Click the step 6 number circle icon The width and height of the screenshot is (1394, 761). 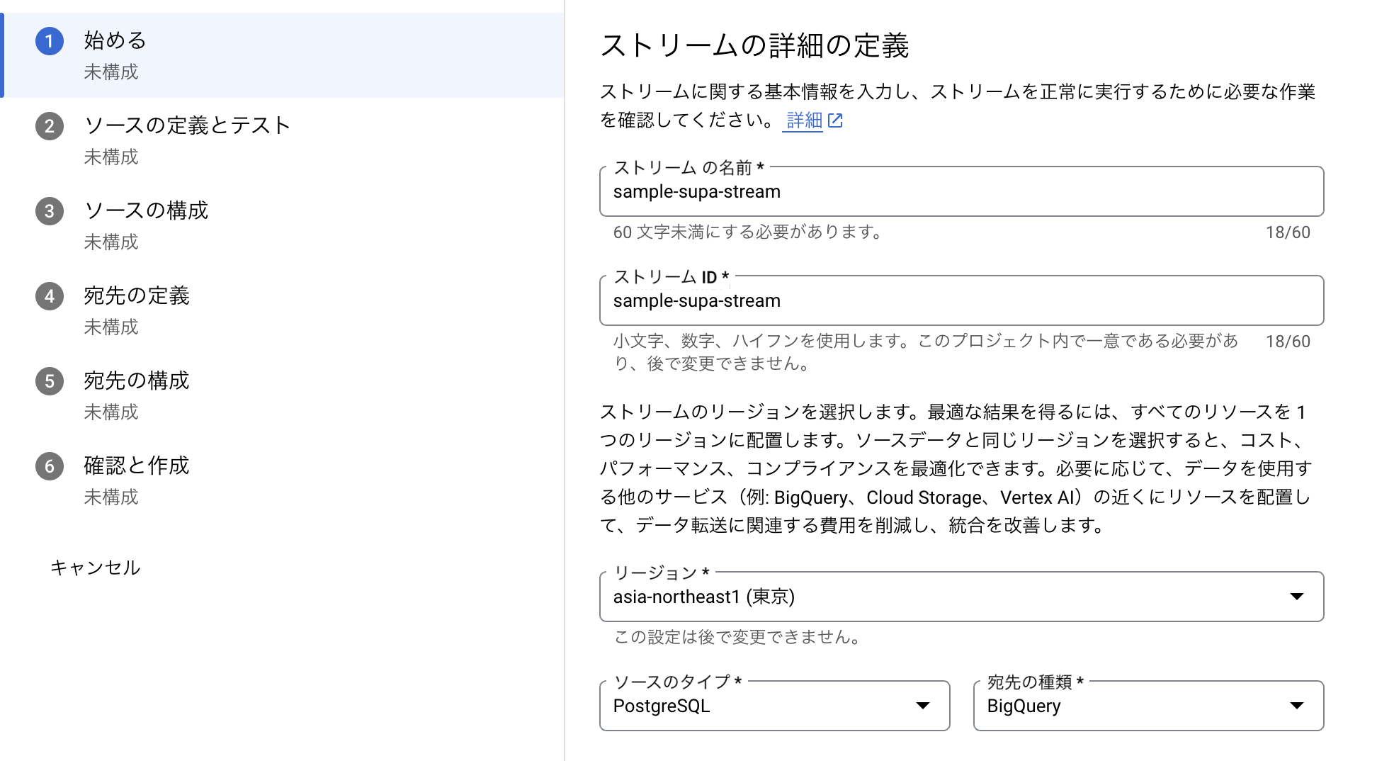50,466
